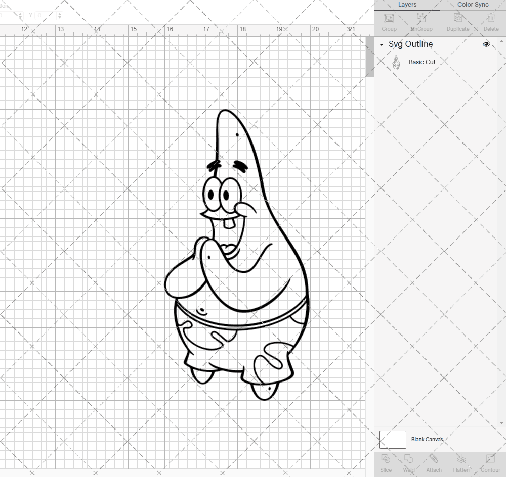Screen dimensions: 506x477
Task: Click the UnGroup icon
Action: point(421,18)
